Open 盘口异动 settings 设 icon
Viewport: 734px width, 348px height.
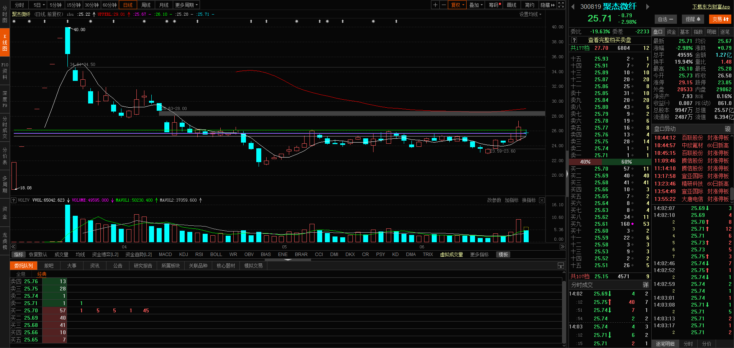pos(727,129)
